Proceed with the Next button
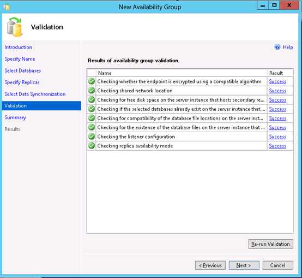 (244, 265)
